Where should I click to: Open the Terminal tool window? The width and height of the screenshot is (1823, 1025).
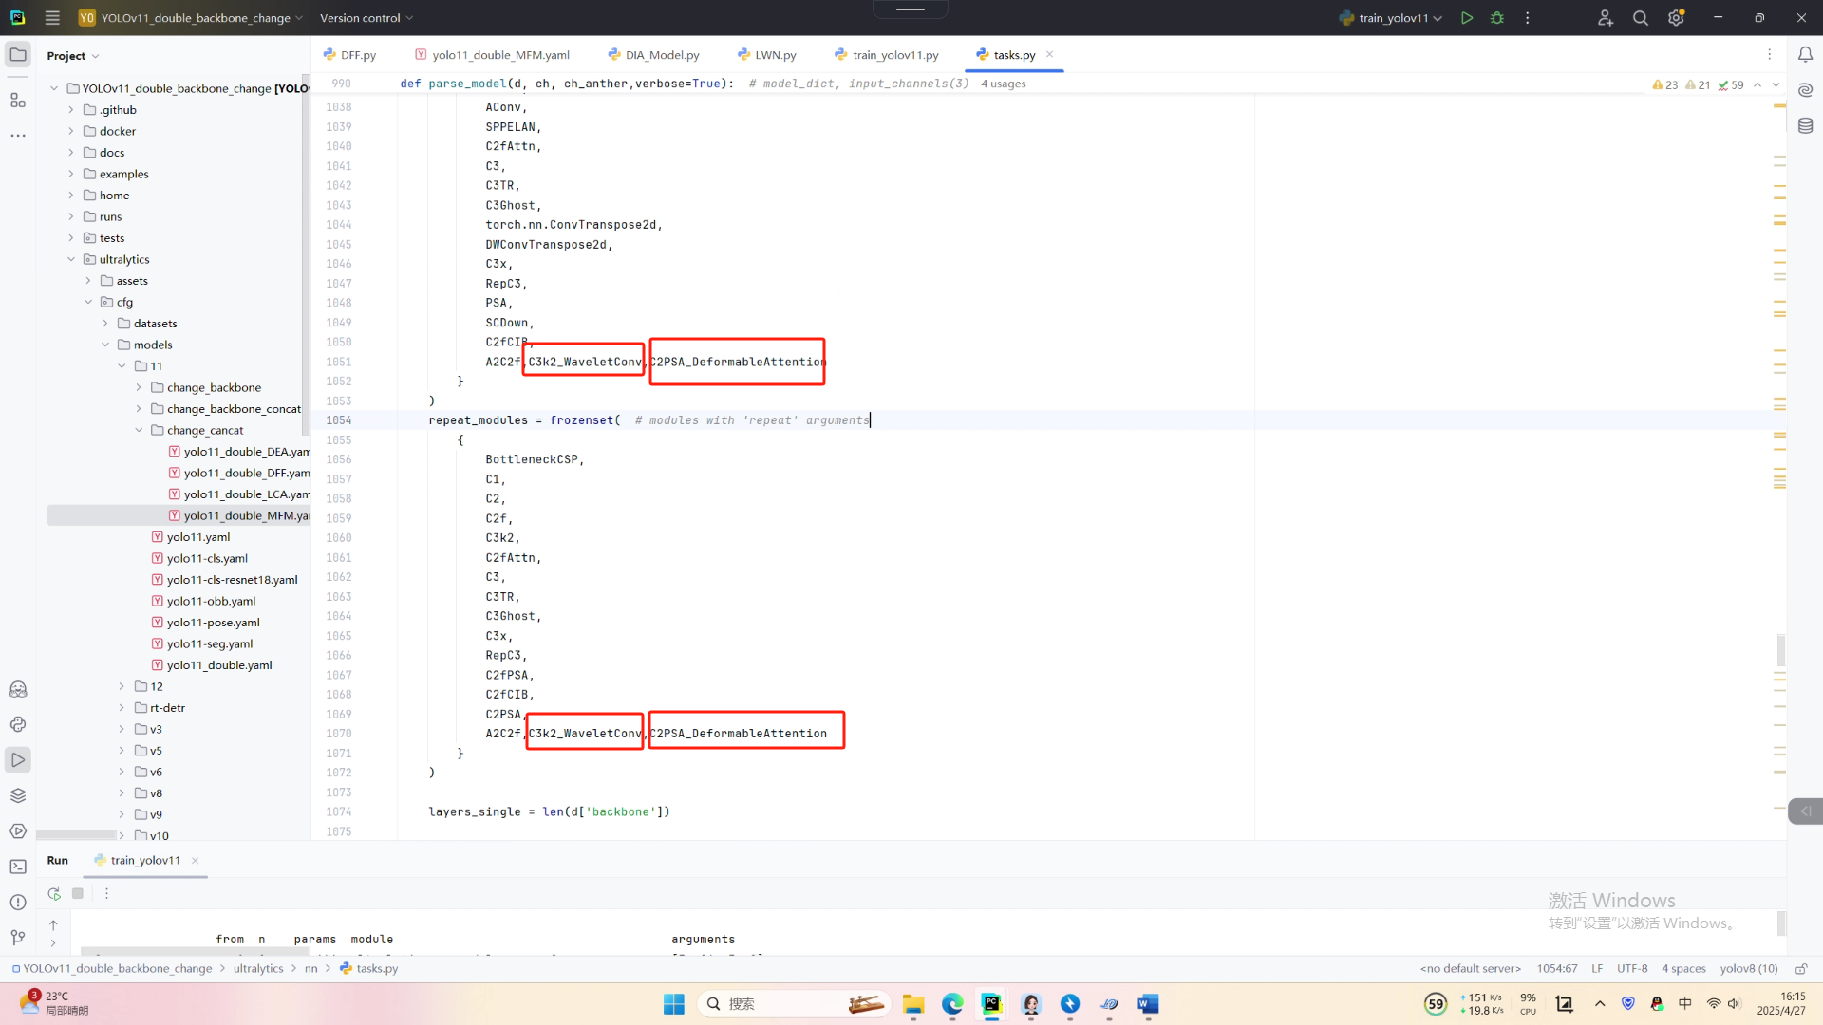tap(18, 867)
